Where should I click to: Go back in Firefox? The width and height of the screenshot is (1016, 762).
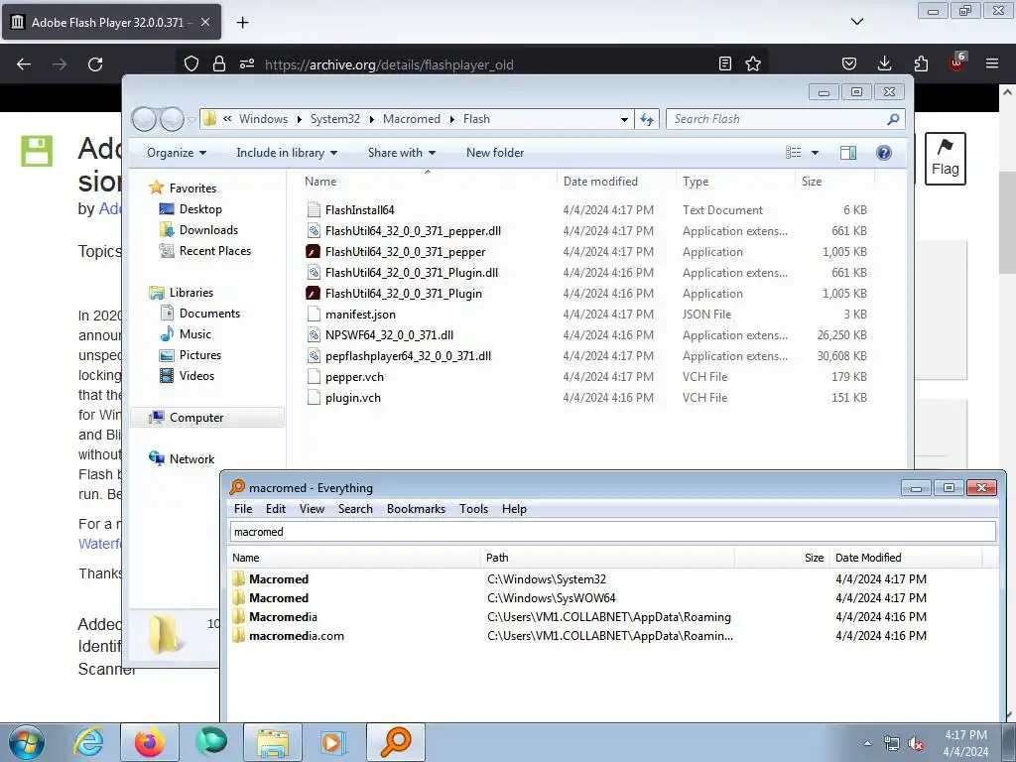point(24,64)
